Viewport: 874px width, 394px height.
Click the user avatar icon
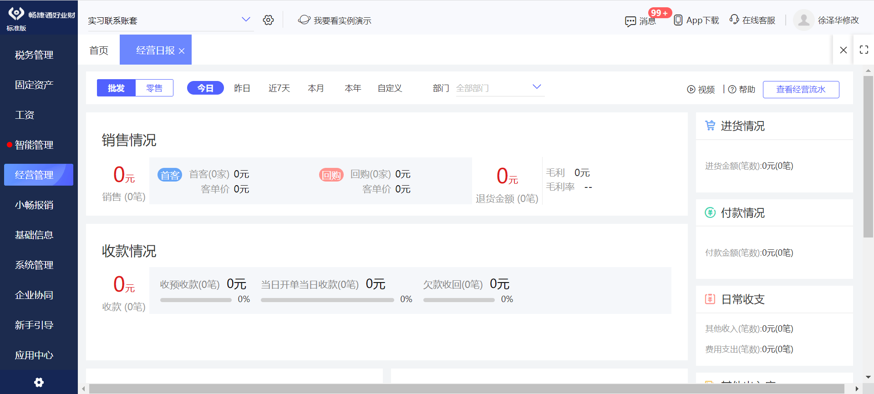click(x=803, y=20)
